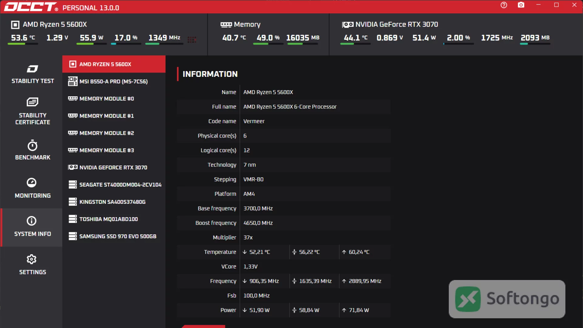Viewport: 583px width, 328px height.
Task: Select SEAGATE ST4000DM004-2CV104 drive
Action: pos(114,185)
